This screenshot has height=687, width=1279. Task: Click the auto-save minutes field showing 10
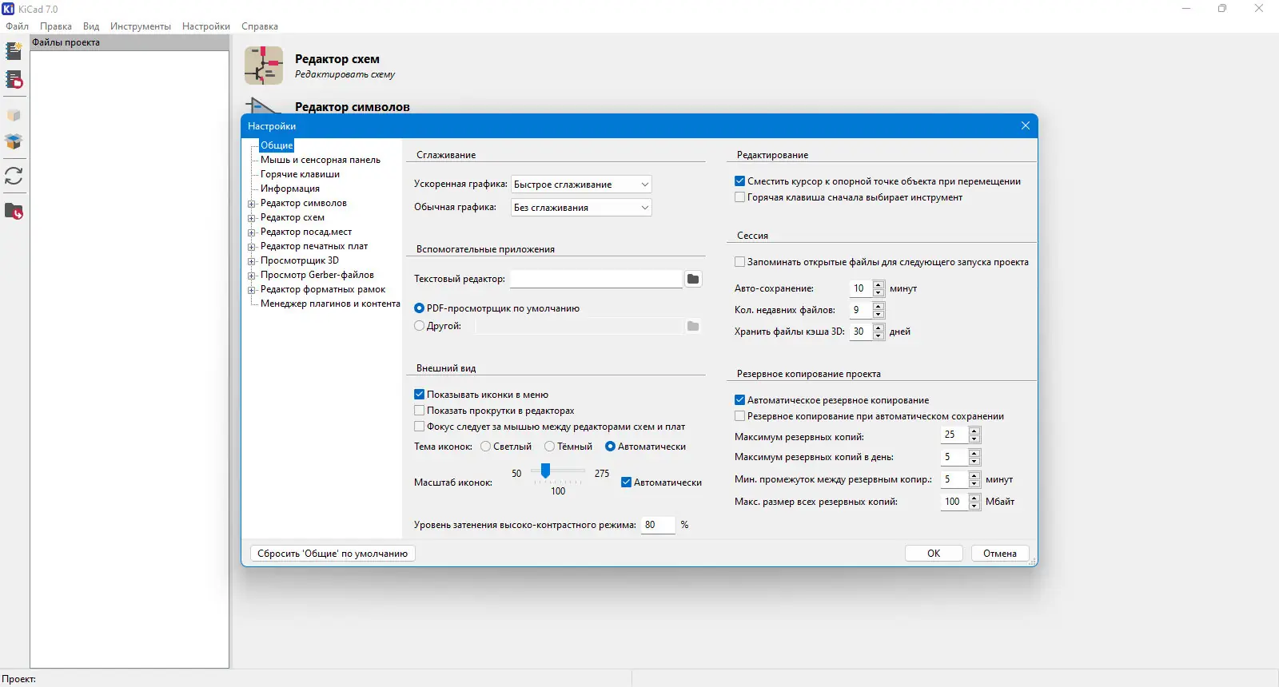[860, 288]
